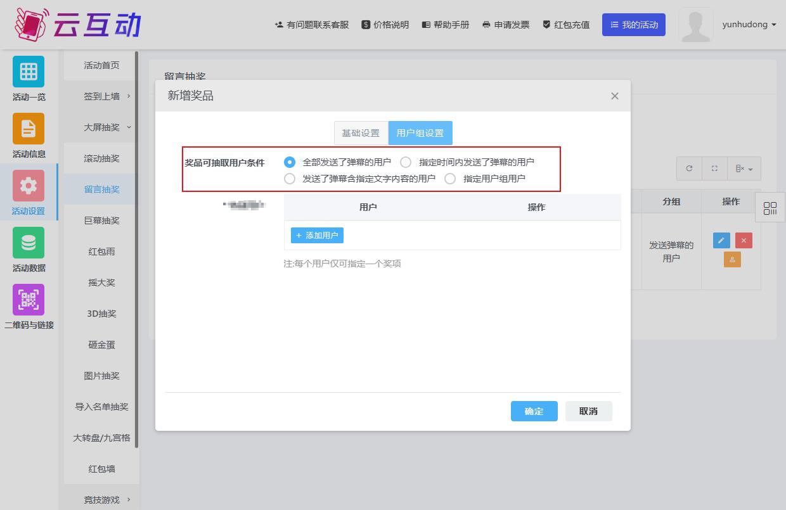786x510 pixels.
Task: Select 指定时间内发送了弹幕的用户 radio option
Action: [x=406, y=162]
